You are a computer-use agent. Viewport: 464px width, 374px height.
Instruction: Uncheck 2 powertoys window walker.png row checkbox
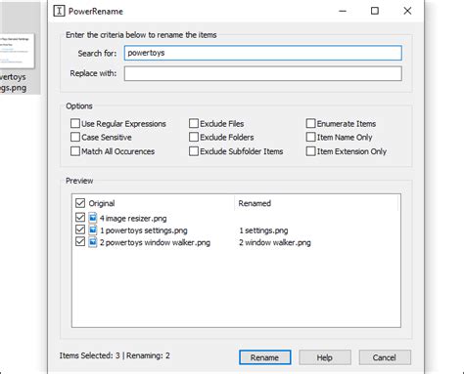80,241
